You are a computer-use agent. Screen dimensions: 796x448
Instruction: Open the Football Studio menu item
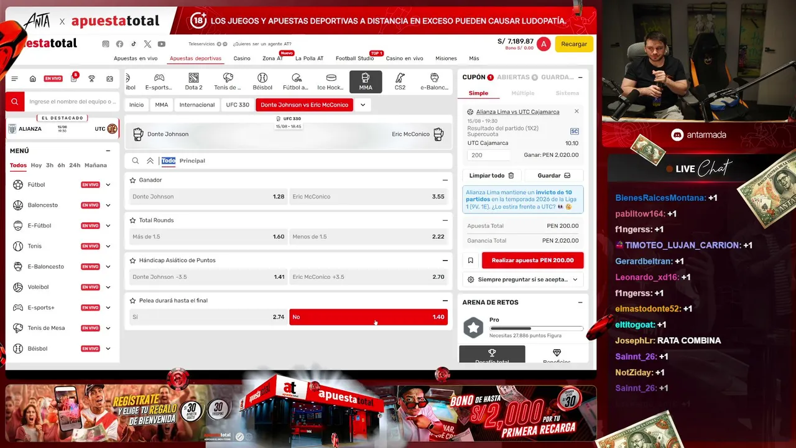click(354, 58)
